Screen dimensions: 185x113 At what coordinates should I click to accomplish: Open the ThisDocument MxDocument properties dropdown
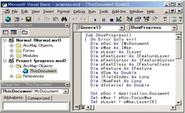66,91
